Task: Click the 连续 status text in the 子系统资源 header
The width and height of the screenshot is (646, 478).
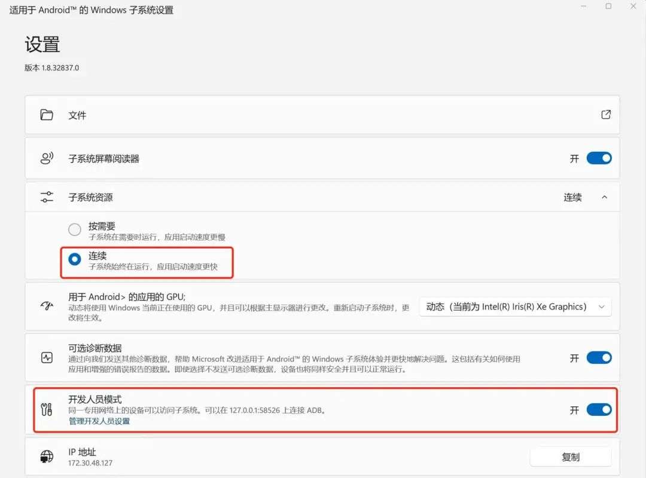Action: (572, 197)
